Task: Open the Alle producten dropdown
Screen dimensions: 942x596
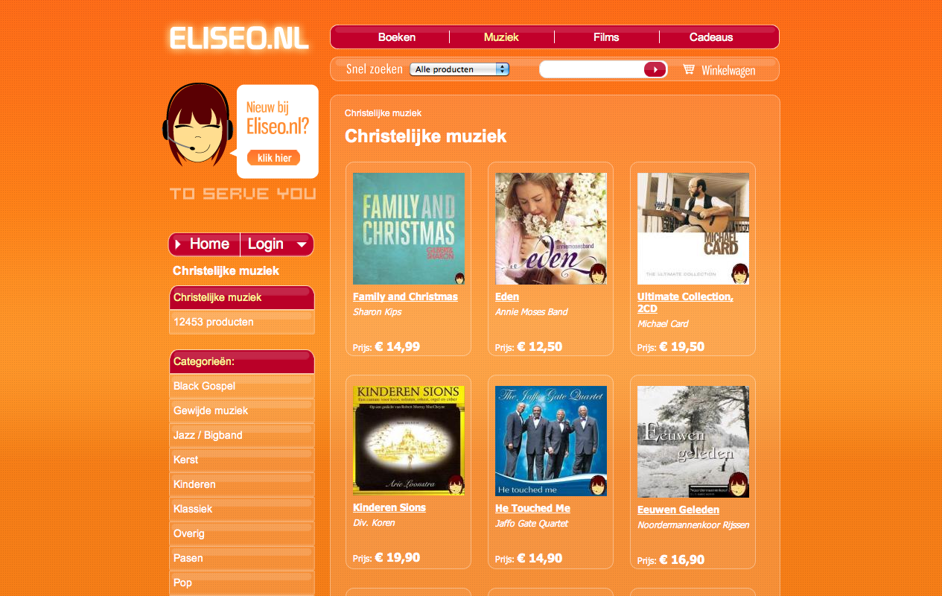Action: coord(459,69)
